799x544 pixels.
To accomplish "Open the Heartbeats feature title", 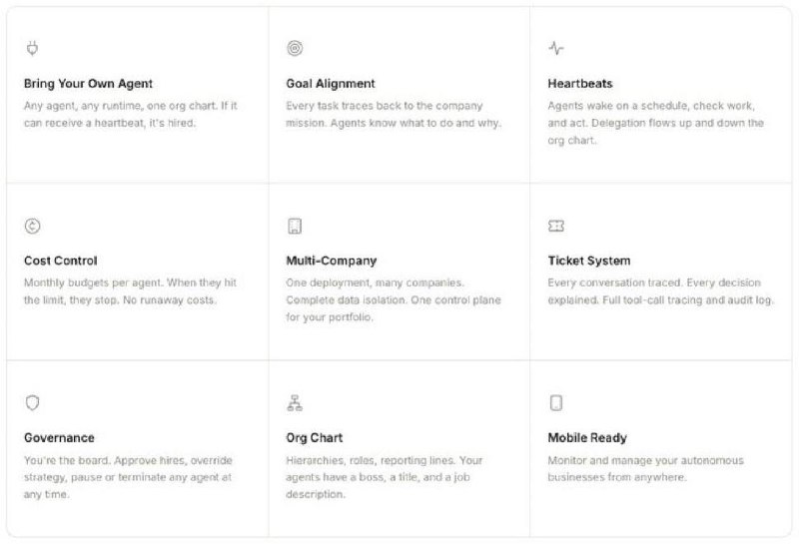I will [580, 84].
